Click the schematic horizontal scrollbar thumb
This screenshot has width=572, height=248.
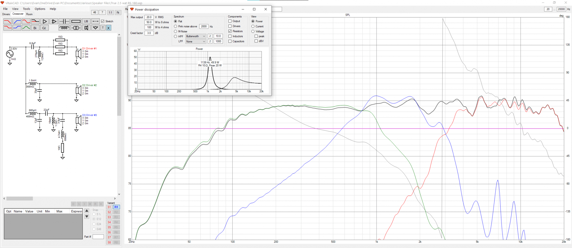pyautogui.click(x=20, y=199)
